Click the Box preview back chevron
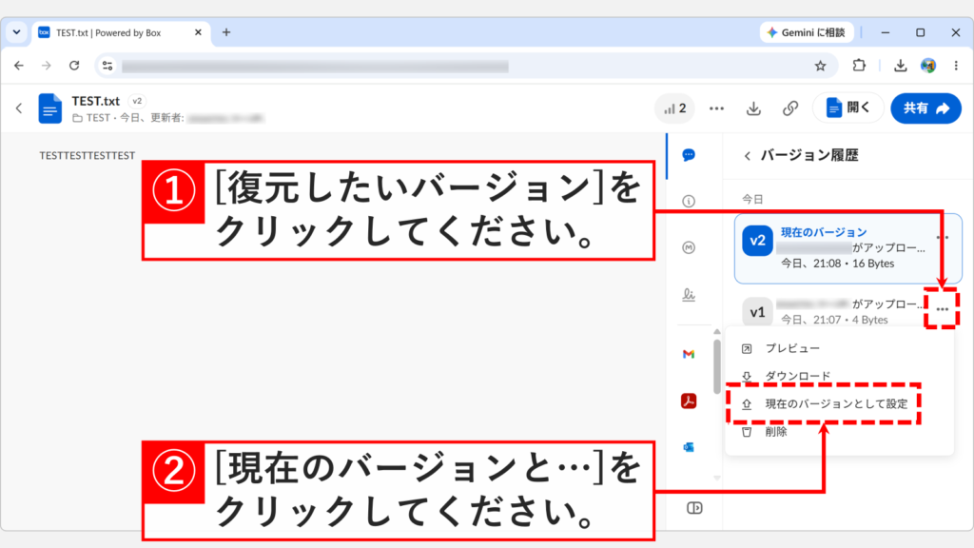The height and width of the screenshot is (548, 974). [x=19, y=108]
